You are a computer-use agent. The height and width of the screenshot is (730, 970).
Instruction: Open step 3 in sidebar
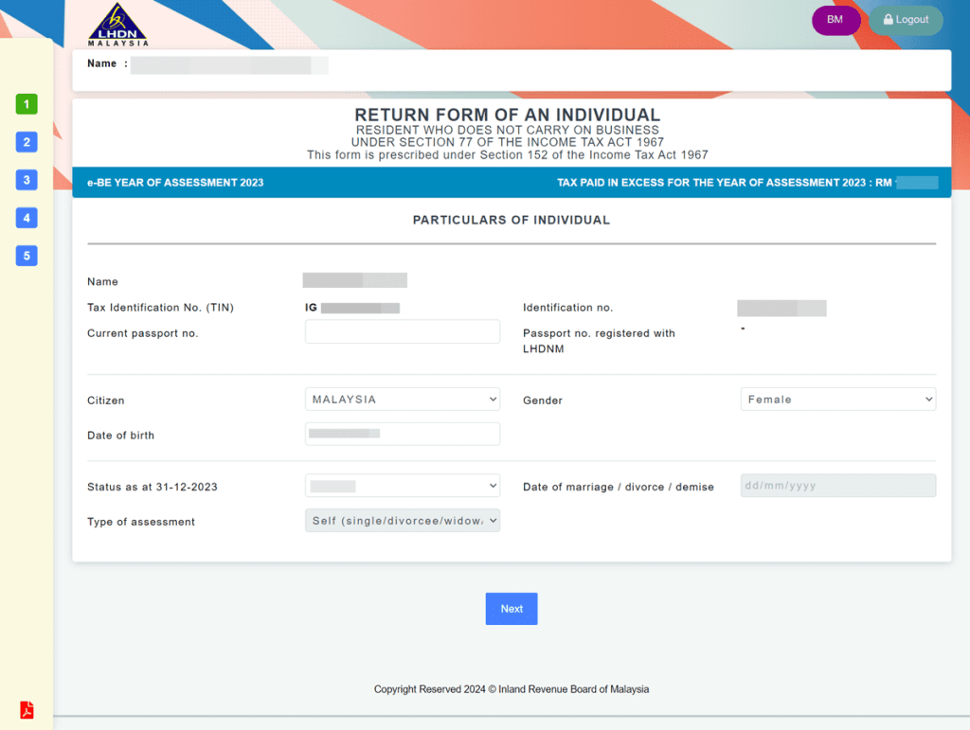pyautogui.click(x=27, y=180)
